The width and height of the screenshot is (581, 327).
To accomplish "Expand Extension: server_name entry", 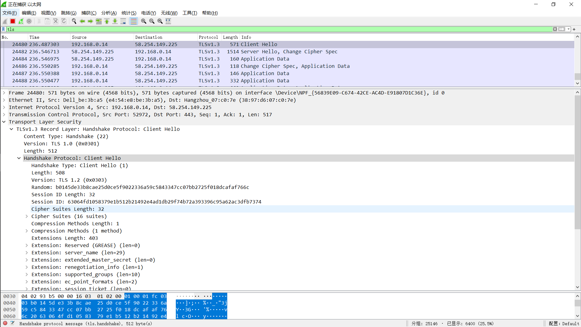I will click(x=27, y=253).
